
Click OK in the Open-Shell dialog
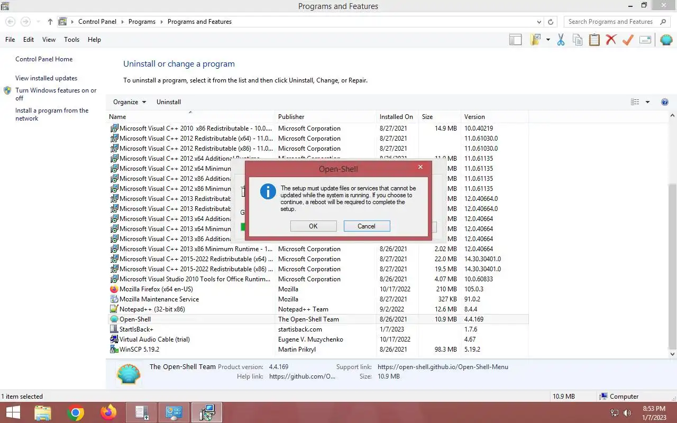click(313, 226)
